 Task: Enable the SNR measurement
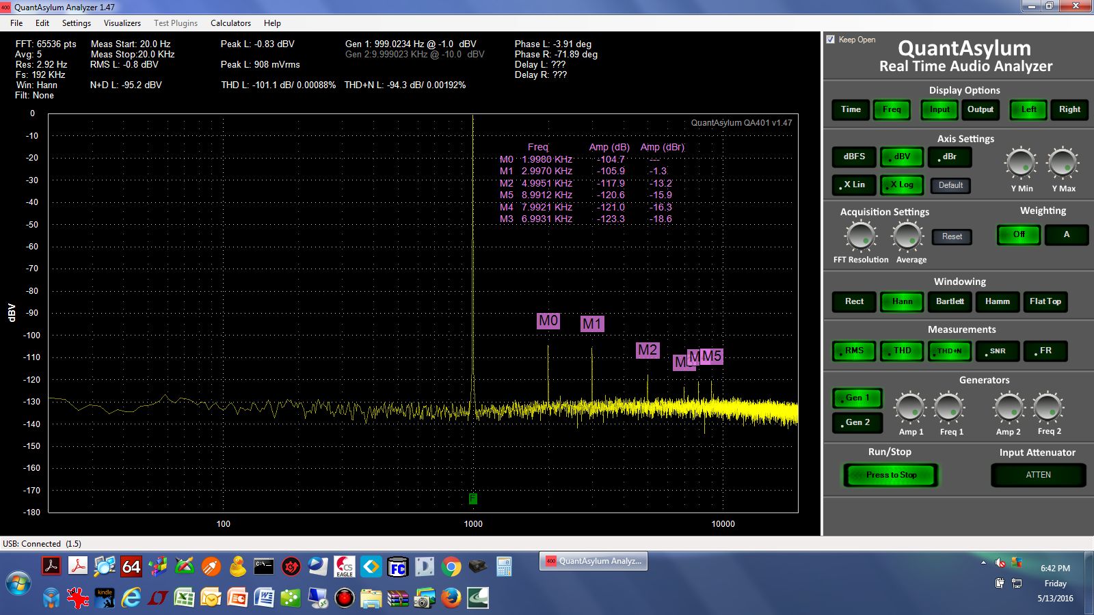coord(998,351)
